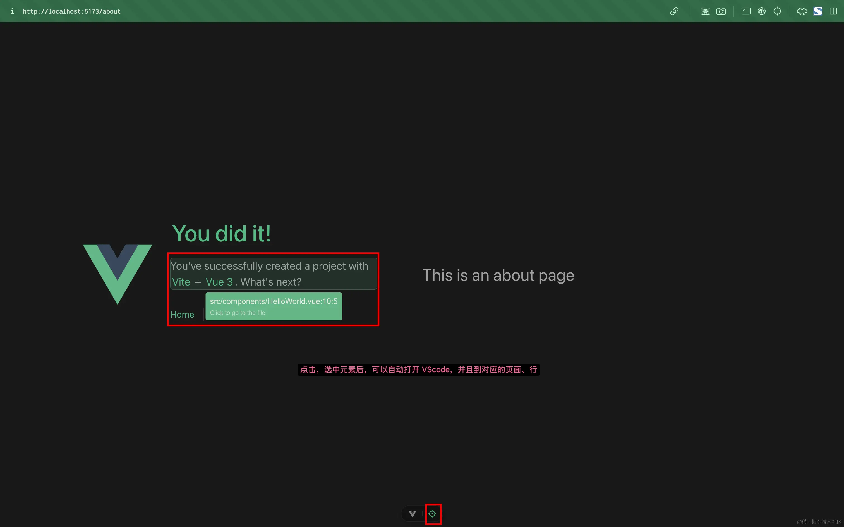
Task: Click the src/components/HelloWorld.vue:10:5 path label
Action: [273, 301]
